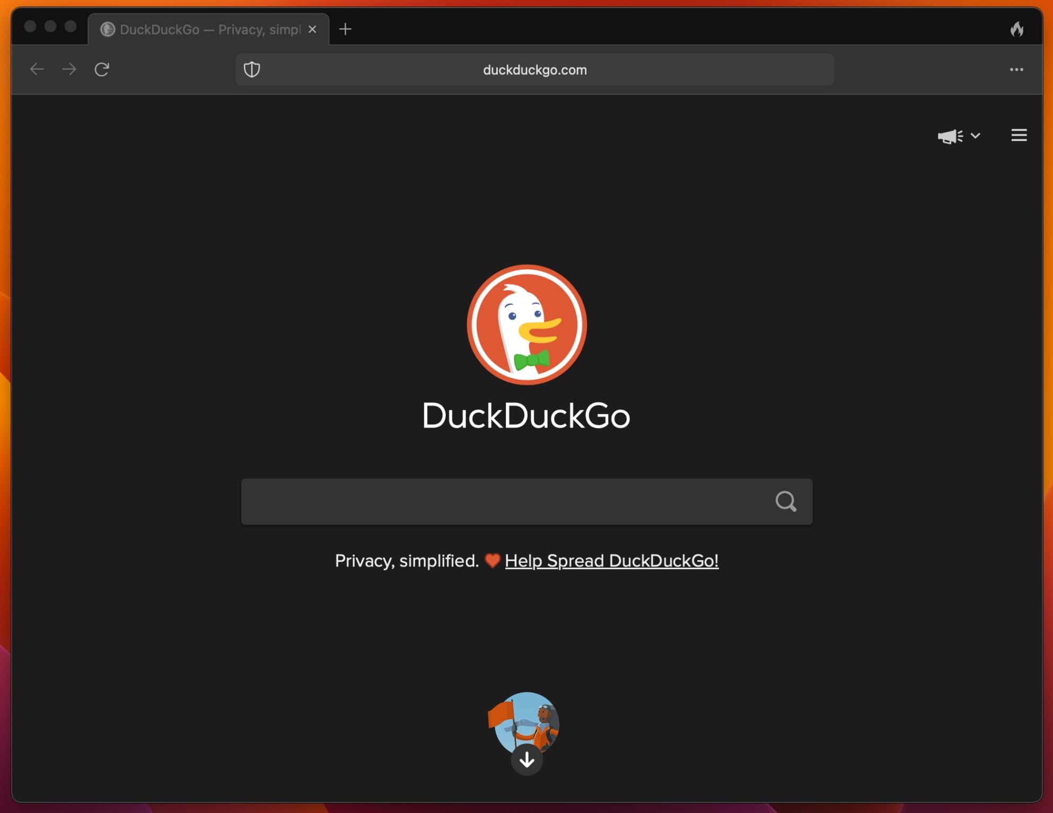
Task: Open the browser three-dot overflow menu
Action: click(x=1016, y=69)
